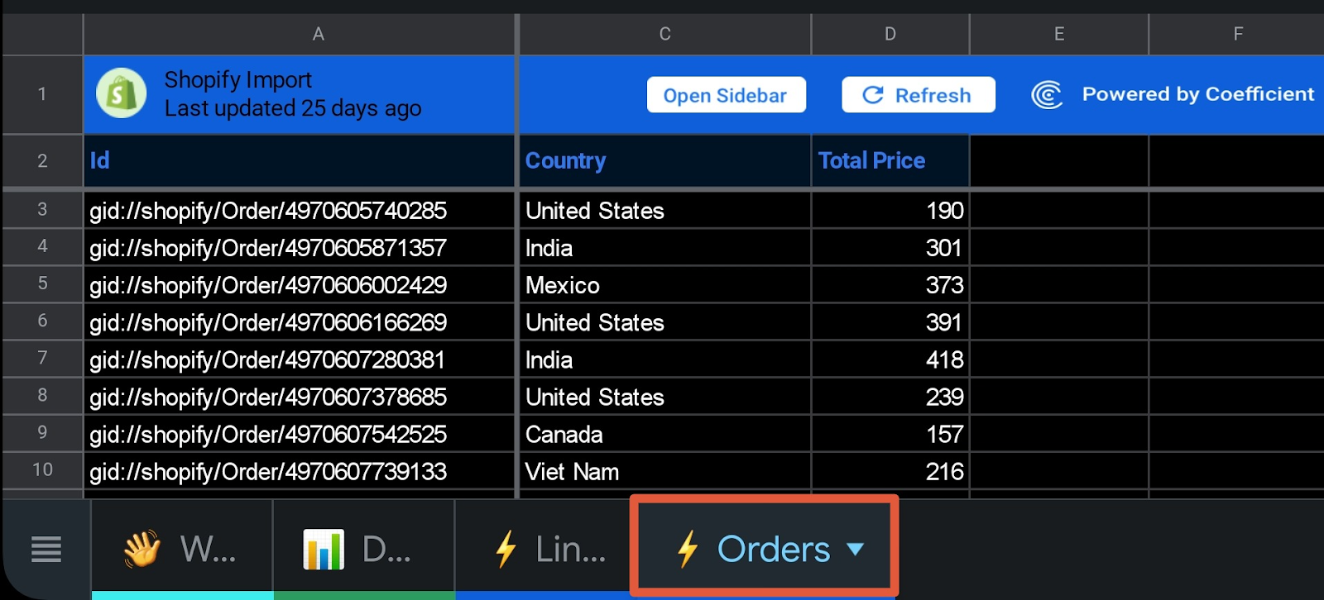The image size is (1324, 600).
Task: Select row 6 header
Action: point(42,321)
